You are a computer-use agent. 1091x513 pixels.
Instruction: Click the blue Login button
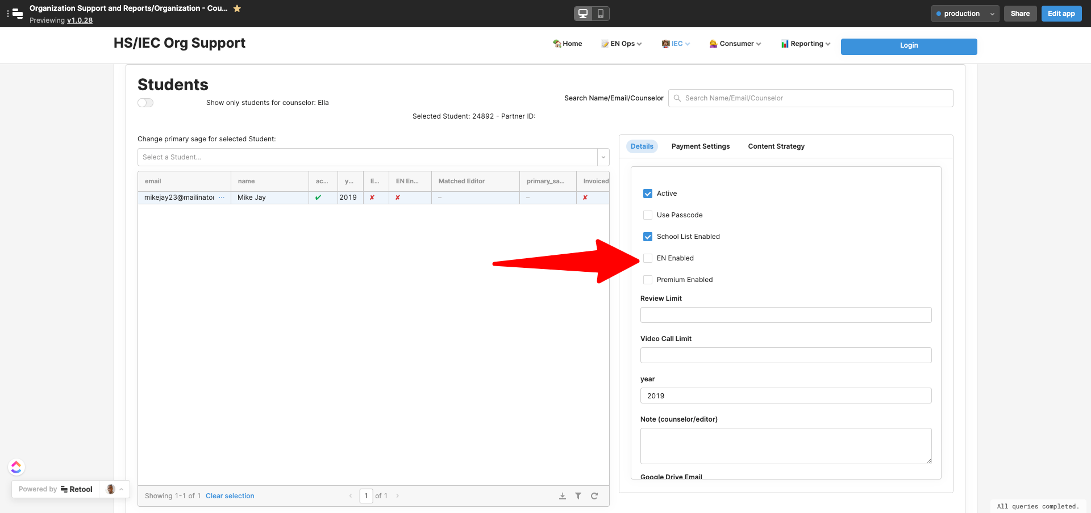[909, 47]
